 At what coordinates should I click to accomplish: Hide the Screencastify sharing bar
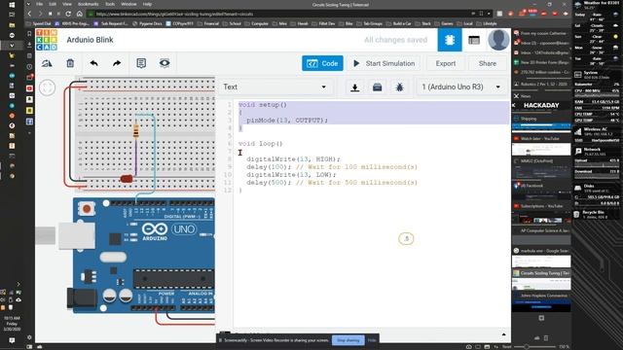[372, 340]
